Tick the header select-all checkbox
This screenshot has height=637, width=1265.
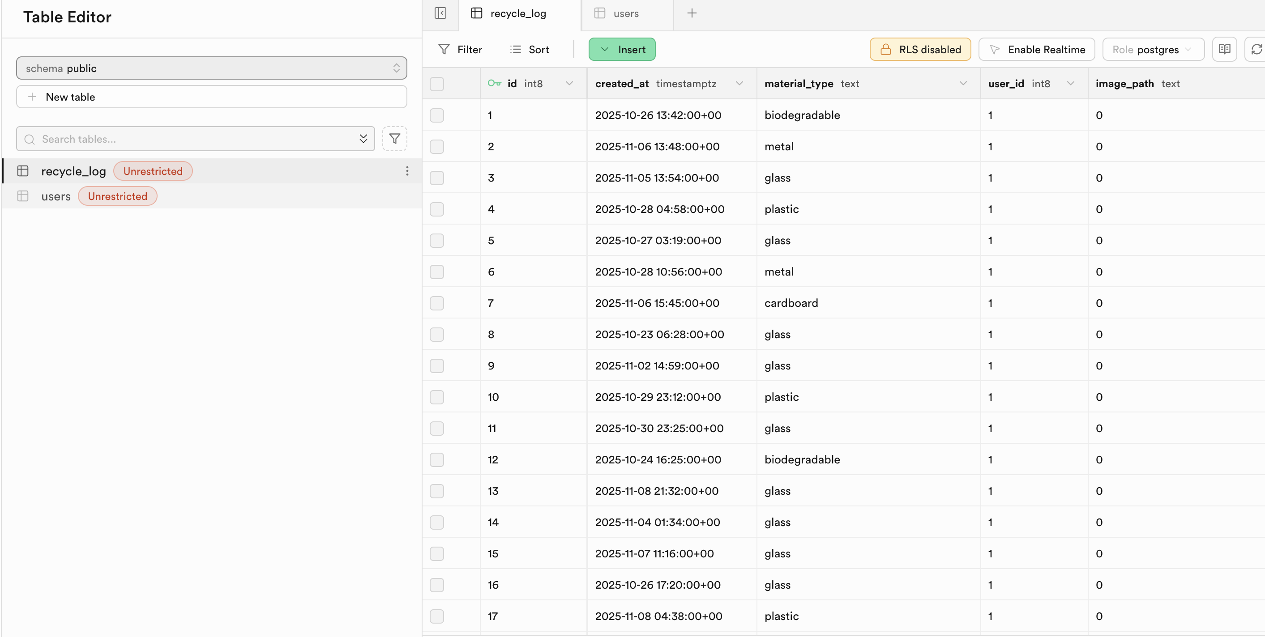pos(436,84)
